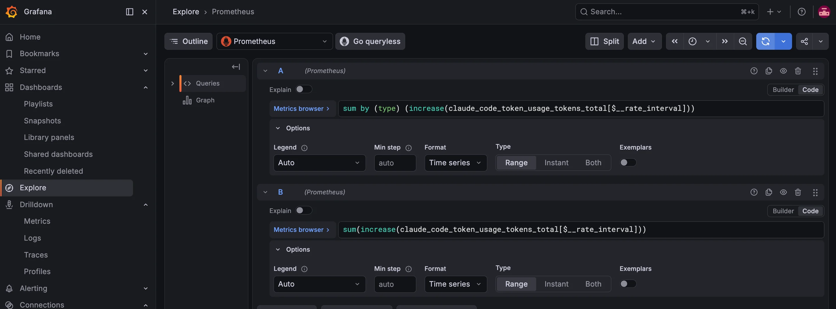Toggle Explain switch for query B

coord(304,210)
